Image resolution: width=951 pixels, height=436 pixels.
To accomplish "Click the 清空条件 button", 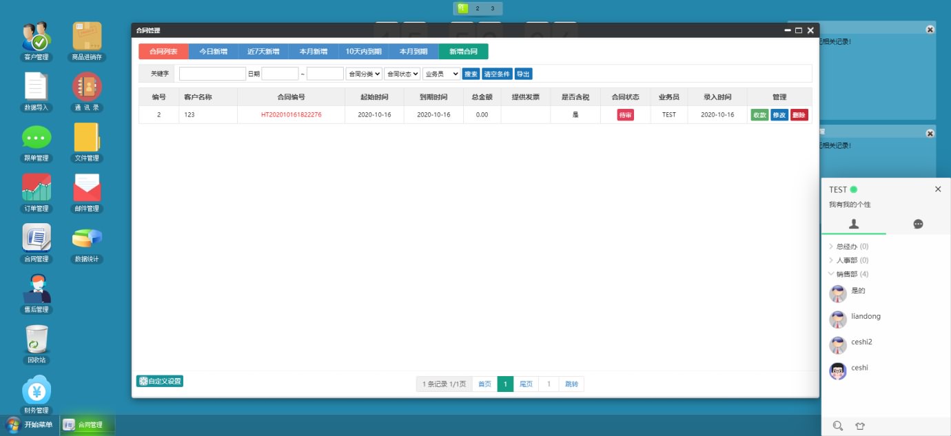I will (x=497, y=74).
